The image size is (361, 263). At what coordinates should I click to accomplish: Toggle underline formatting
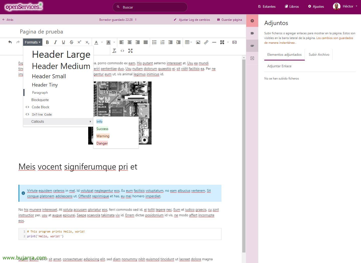point(63,42)
